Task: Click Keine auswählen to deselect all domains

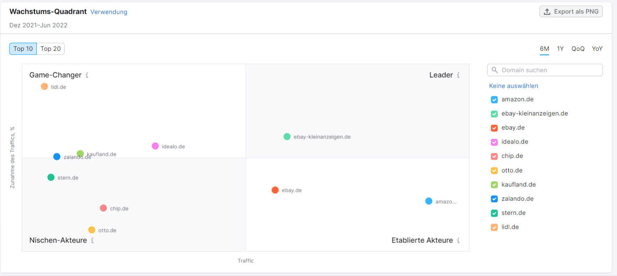Action: (x=513, y=86)
